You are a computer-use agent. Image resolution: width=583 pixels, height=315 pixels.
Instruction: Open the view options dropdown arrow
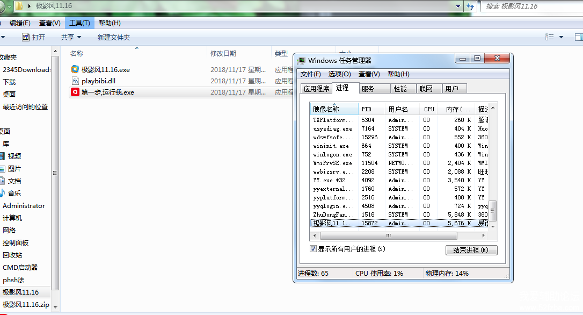tap(561, 37)
